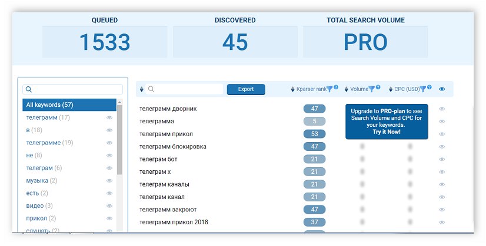The image size is (486, 246).
Task: Select the прикол (2) group
Action: 41,218
